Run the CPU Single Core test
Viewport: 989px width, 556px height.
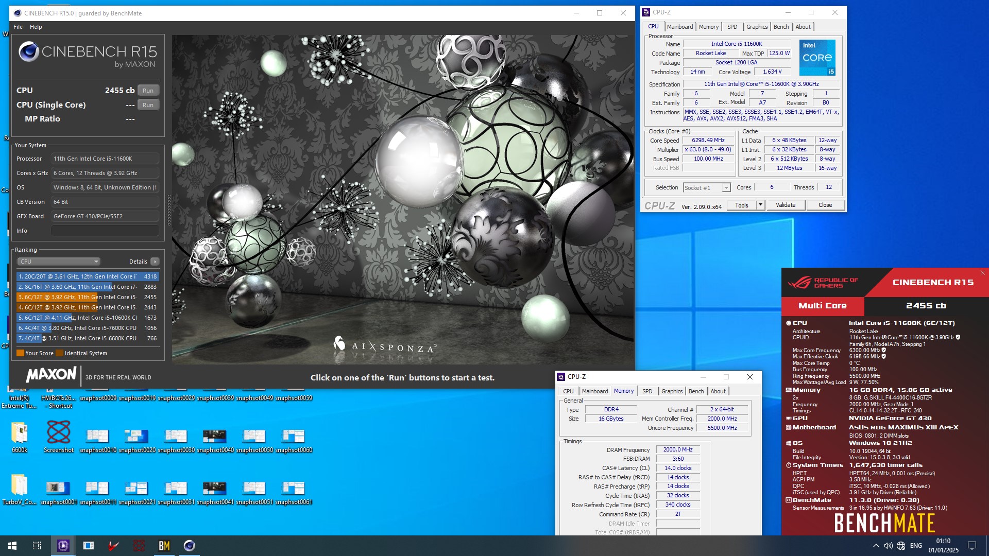pos(148,105)
